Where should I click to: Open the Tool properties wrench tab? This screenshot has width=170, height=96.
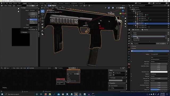pyautogui.click(x=129, y=33)
